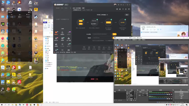Pop out the OBS audio mixer dock
Viewport: 189px width, 106px height.
click(173, 90)
